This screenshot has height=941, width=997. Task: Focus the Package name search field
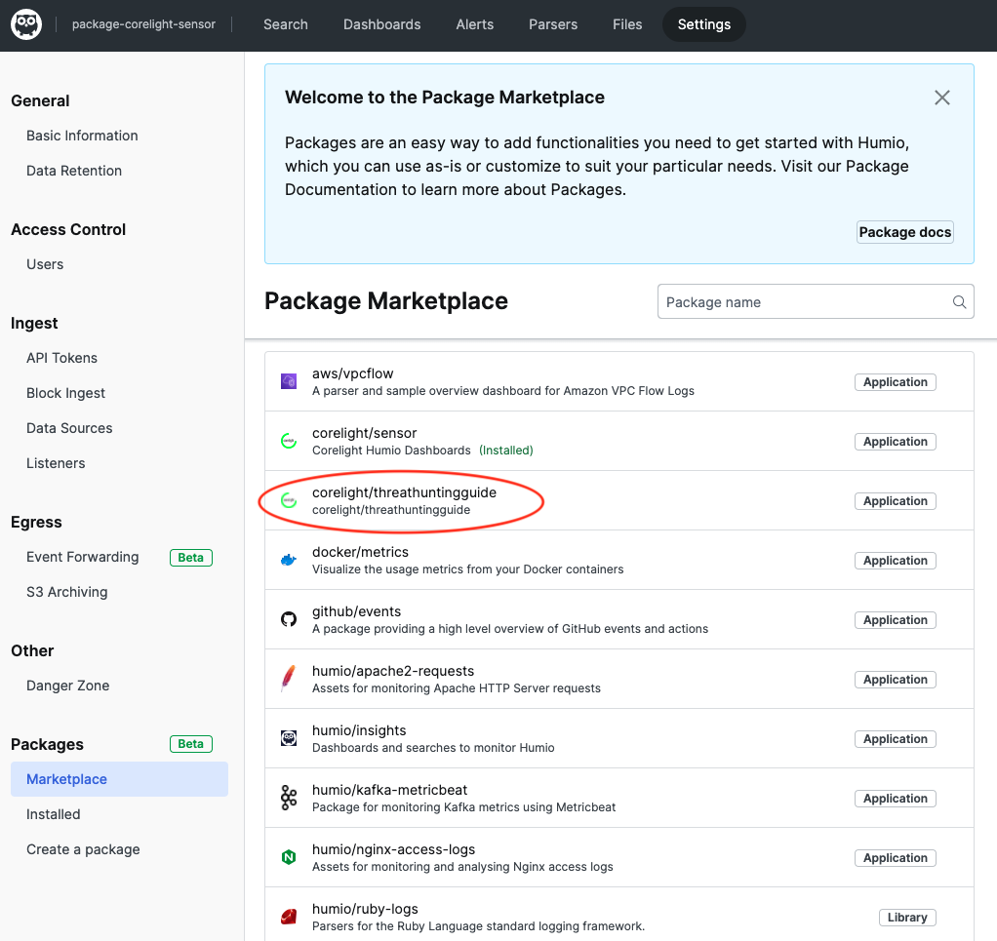(x=816, y=302)
